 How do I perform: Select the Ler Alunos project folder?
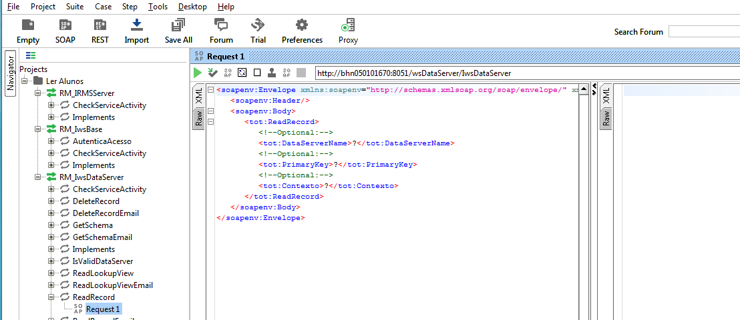pyautogui.click(x=65, y=81)
